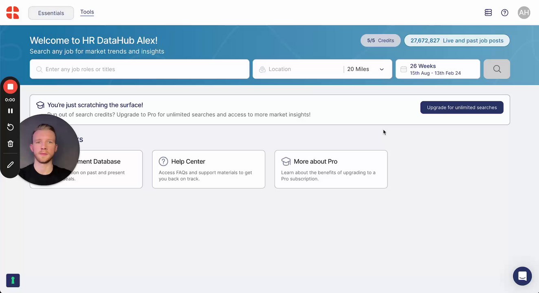Viewport: 539px width, 293px height.
Task: Expand the 20 Miles radius dropdown
Action: [366, 69]
